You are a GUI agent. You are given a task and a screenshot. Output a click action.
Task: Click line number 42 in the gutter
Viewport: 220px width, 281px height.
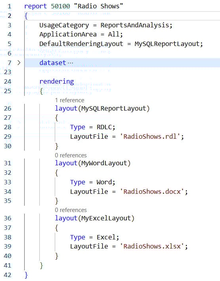coord(8,275)
